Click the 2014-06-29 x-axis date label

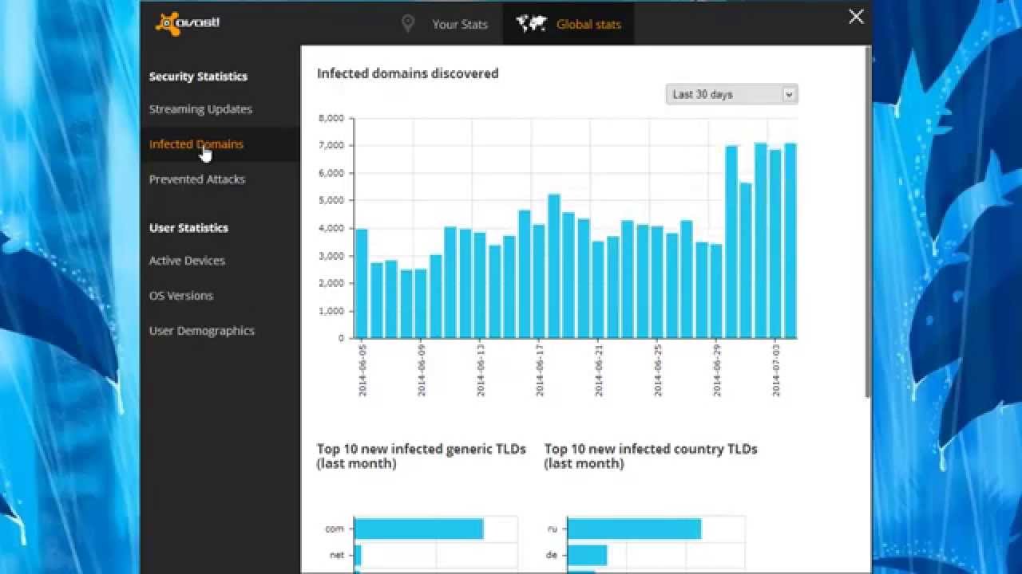[716, 371]
